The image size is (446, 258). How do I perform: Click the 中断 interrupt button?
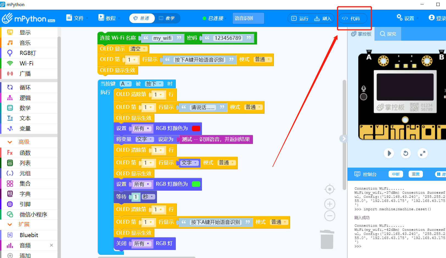point(396,174)
